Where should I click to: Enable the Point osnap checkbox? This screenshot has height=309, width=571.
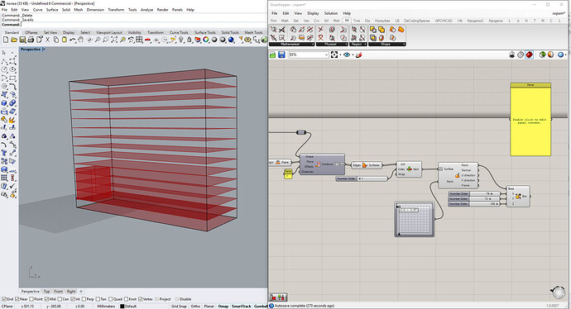click(x=31, y=299)
